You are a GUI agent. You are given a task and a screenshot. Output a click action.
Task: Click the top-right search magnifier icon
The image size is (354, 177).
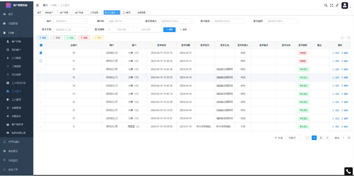point(326,5)
